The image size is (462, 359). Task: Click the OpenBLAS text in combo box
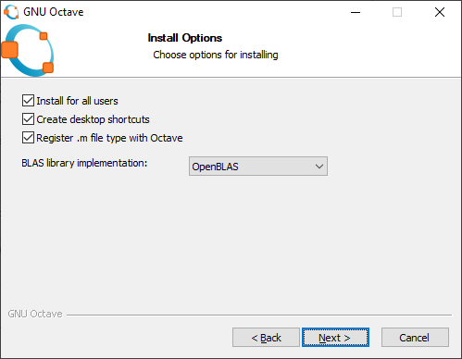(x=215, y=167)
